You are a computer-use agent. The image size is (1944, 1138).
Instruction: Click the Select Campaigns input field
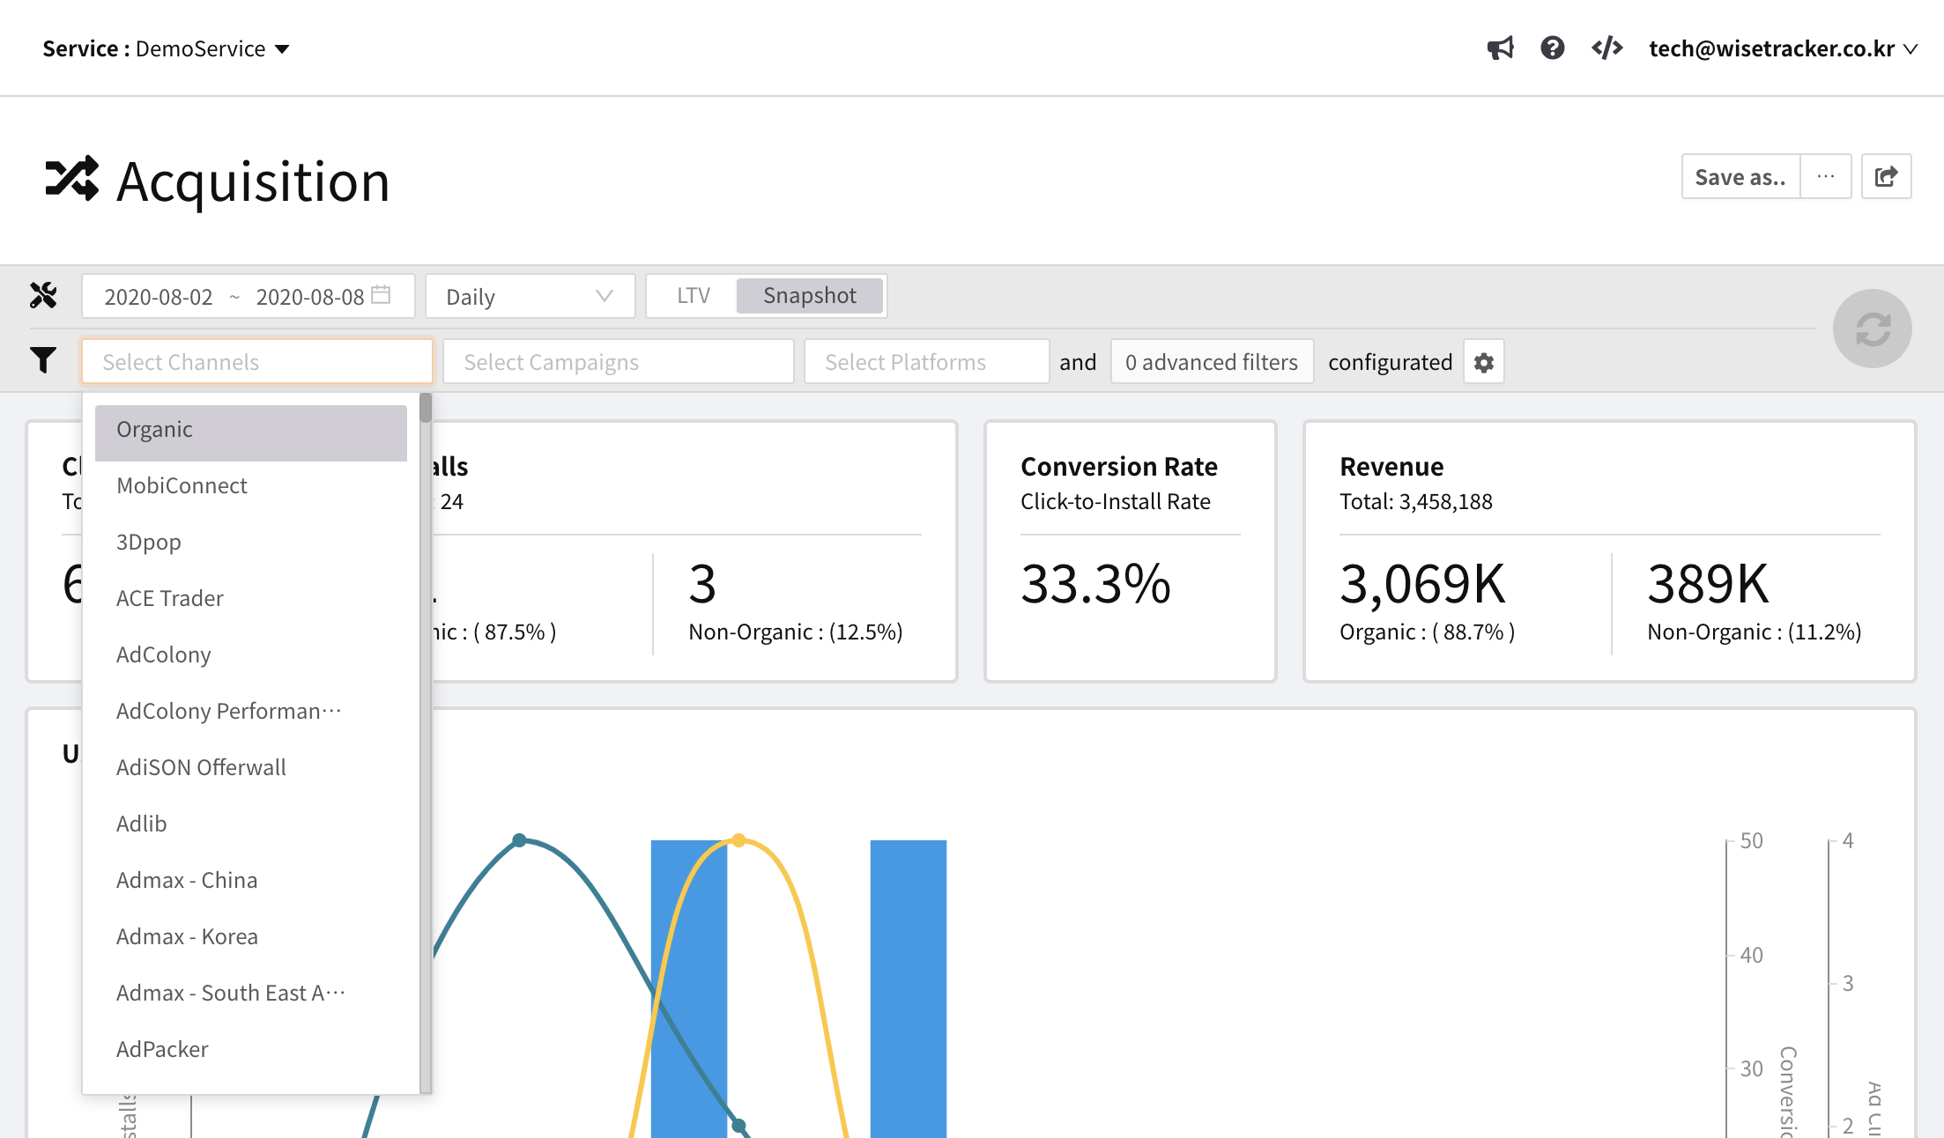(617, 362)
